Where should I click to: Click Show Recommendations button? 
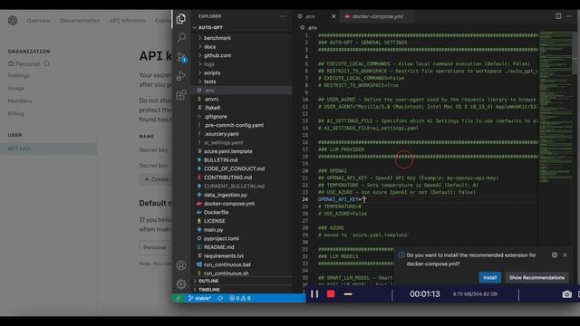coord(536,278)
